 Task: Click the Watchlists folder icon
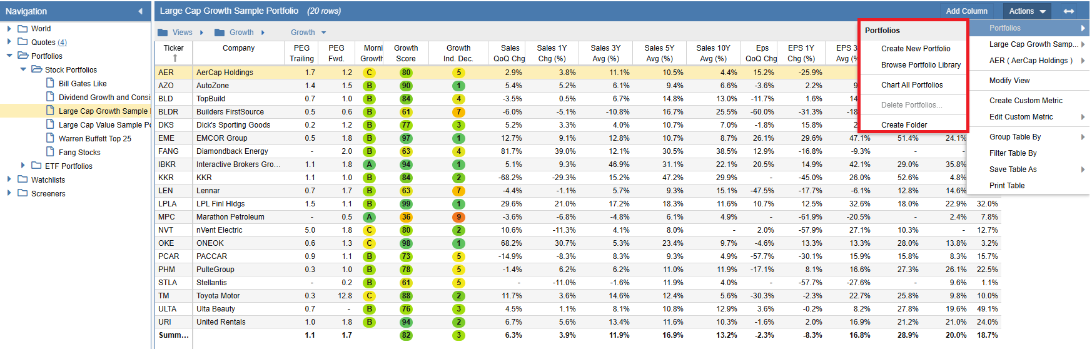click(23, 180)
